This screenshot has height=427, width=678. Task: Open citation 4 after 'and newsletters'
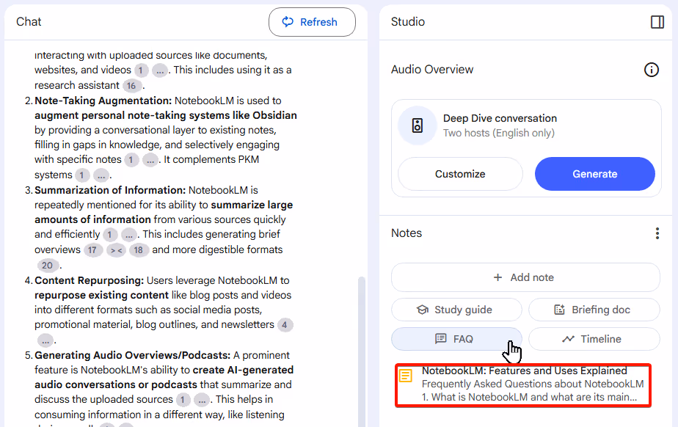(285, 325)
